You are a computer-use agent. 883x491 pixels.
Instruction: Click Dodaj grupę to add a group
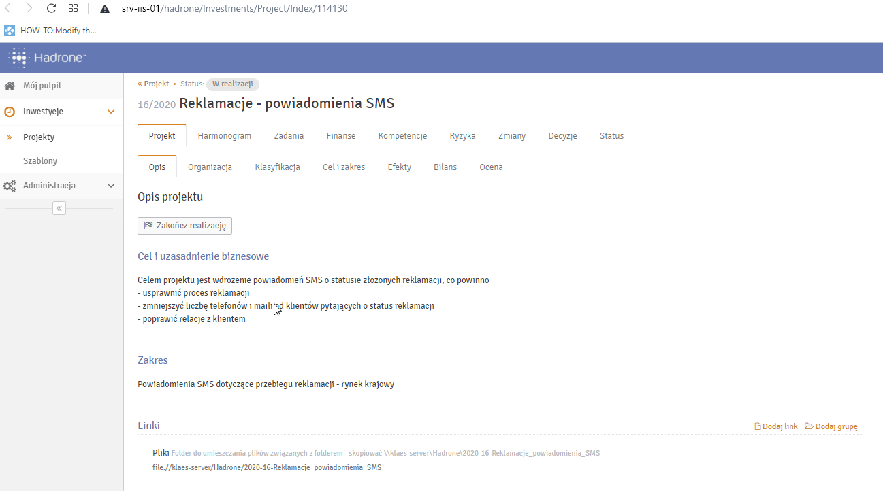831,427
